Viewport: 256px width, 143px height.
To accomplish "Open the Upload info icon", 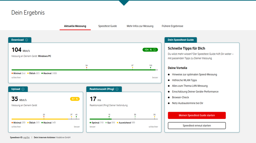I will [x=23, y=89].
